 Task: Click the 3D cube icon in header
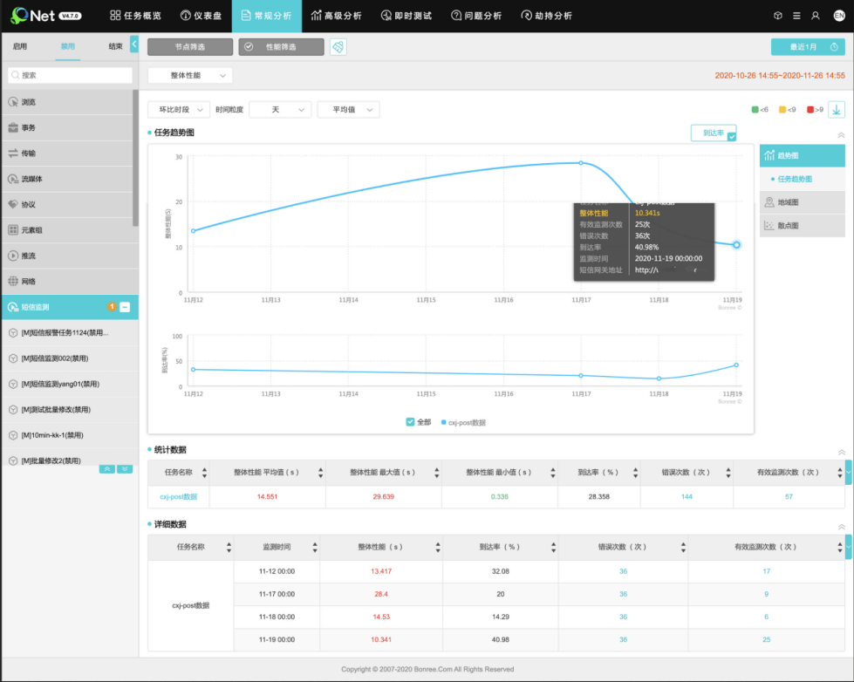pos(778,16)
